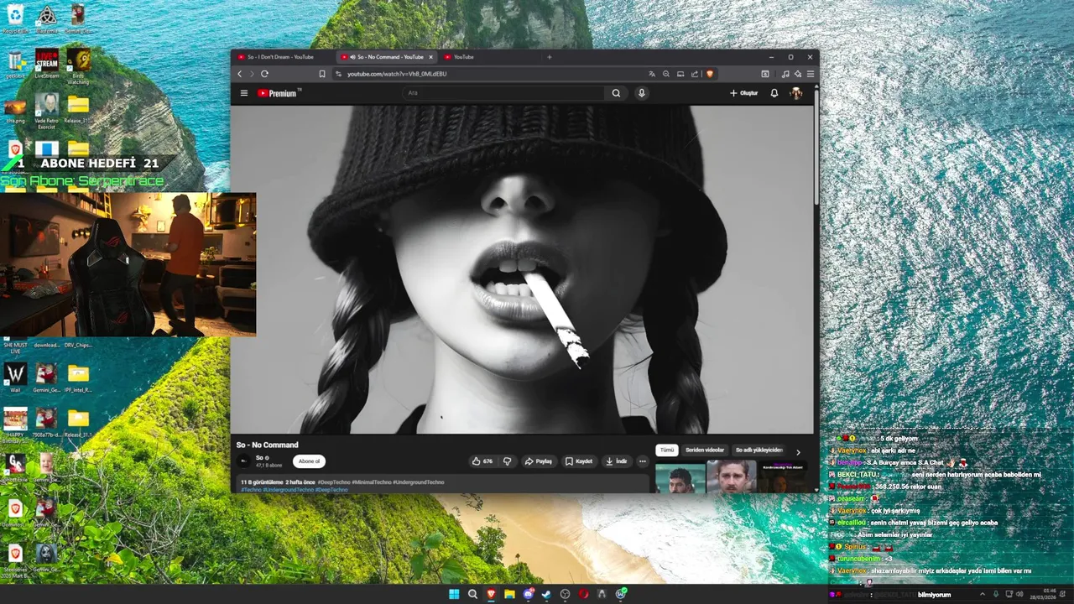Select the 'Seriden videolar' chip
Viewport: 1074px width, 604px height.
705,450
